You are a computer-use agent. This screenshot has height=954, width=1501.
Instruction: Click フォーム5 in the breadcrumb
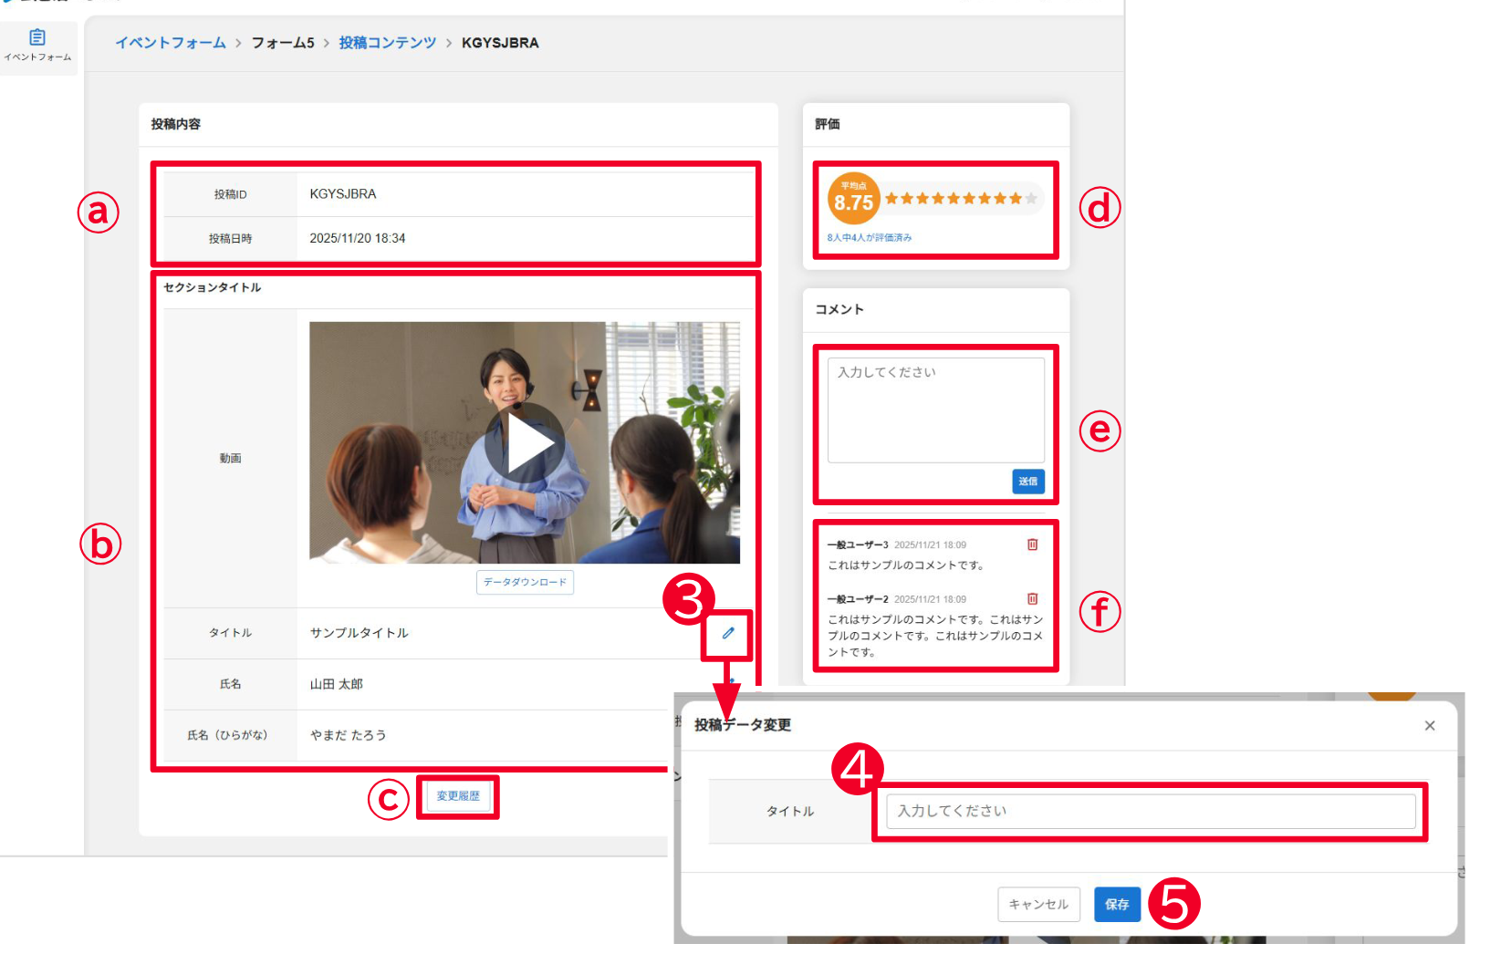coord(283,43)
